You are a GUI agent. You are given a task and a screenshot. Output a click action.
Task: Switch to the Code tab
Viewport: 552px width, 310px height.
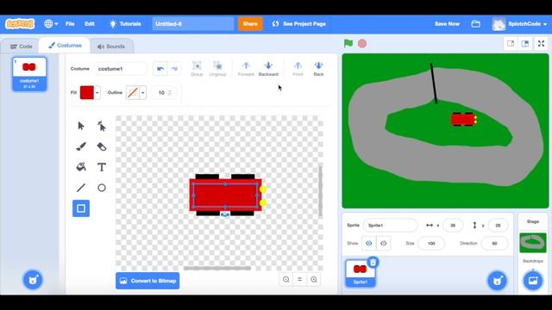pyautogui.click(x=21, y=46)
